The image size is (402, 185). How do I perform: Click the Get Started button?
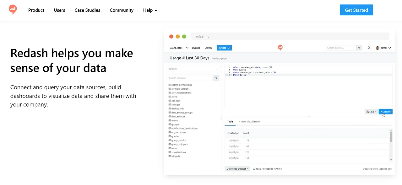356,10
